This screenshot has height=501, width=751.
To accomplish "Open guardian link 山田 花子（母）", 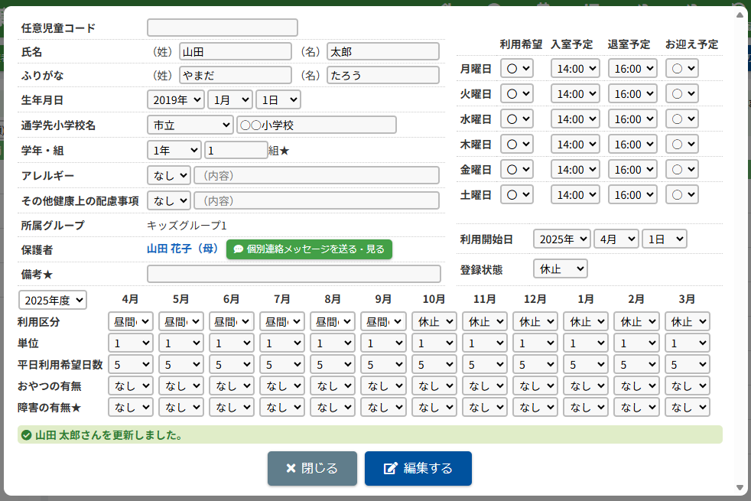I will pos(183,249).
